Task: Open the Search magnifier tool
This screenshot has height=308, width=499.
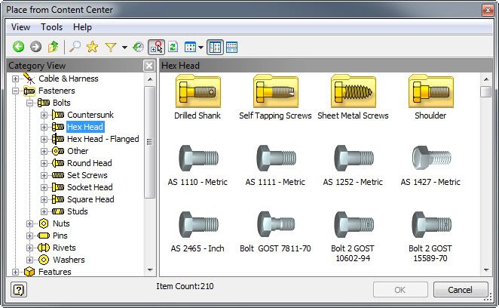Action: [75, 47]
